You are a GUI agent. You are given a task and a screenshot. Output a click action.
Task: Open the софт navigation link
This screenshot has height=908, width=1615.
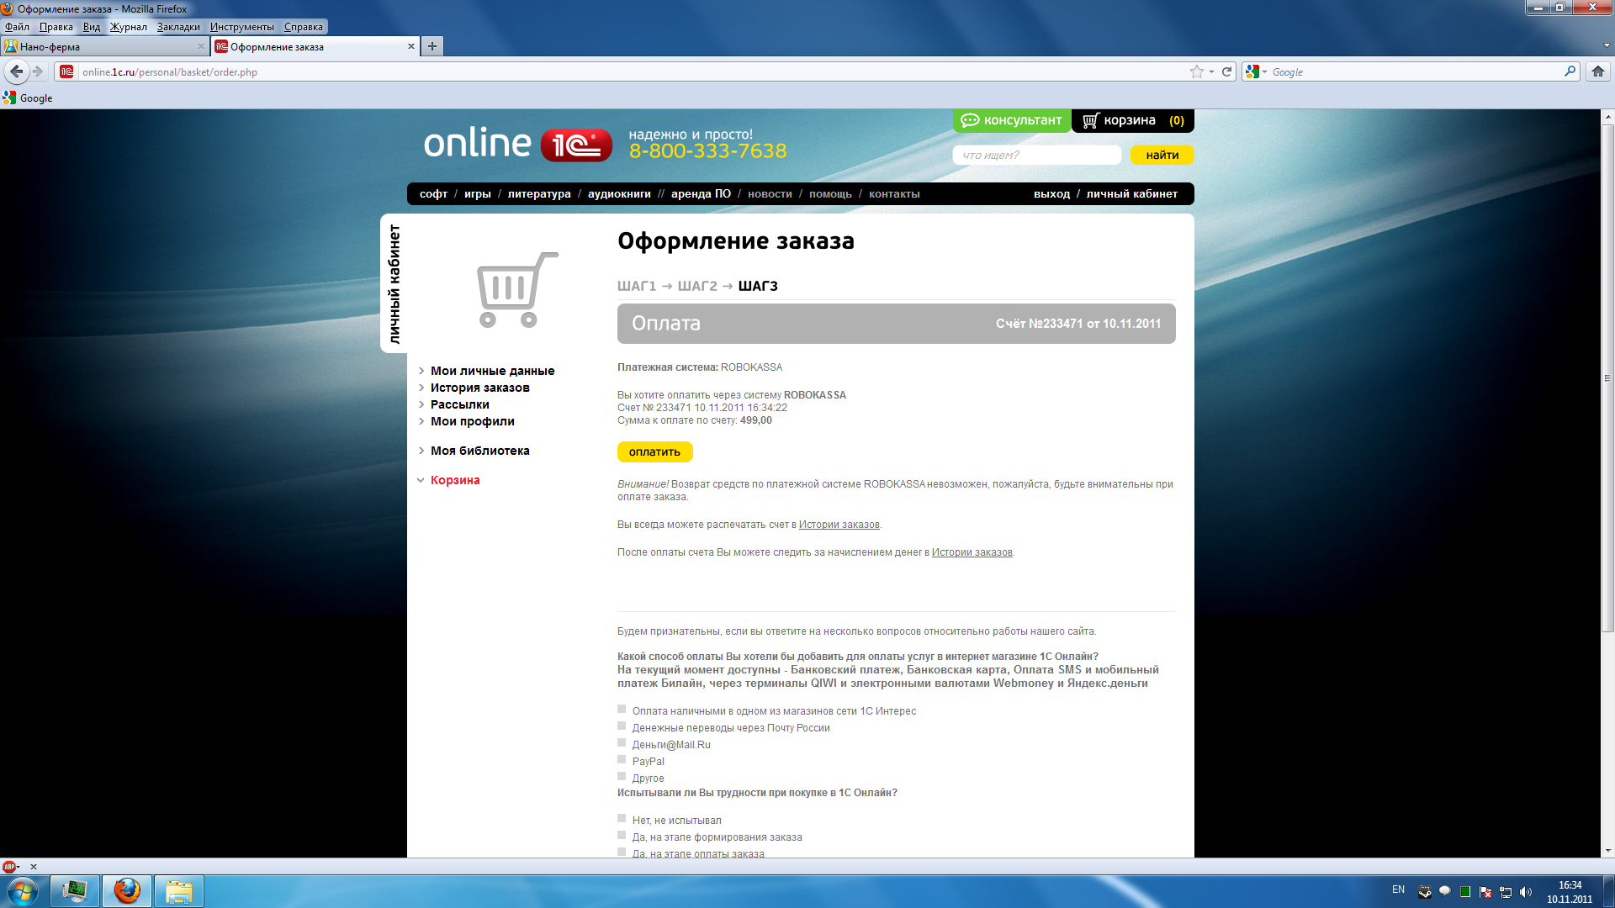pyautogui.click(x=433, y=194)
